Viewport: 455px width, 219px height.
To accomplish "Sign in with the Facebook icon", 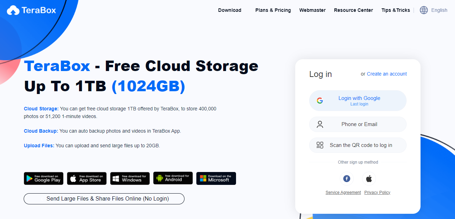I will [347, 179].
